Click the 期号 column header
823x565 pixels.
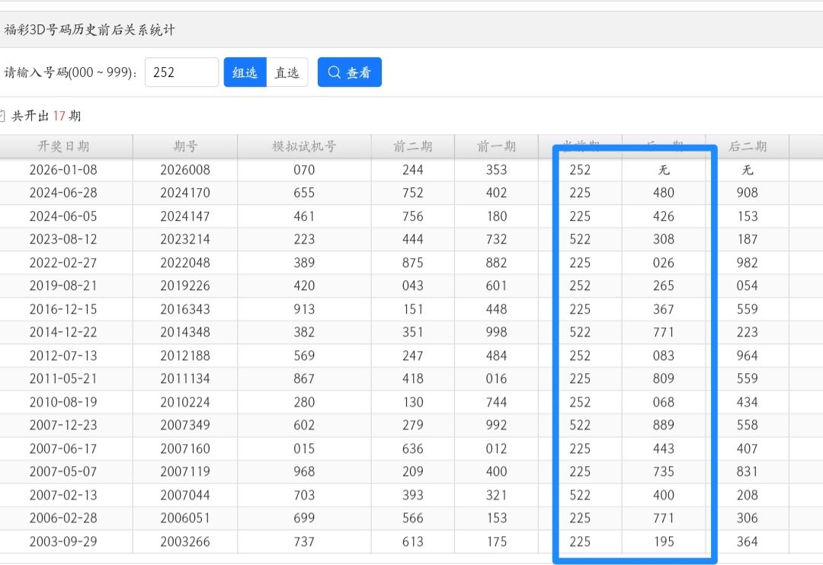[x=185, y=146]
